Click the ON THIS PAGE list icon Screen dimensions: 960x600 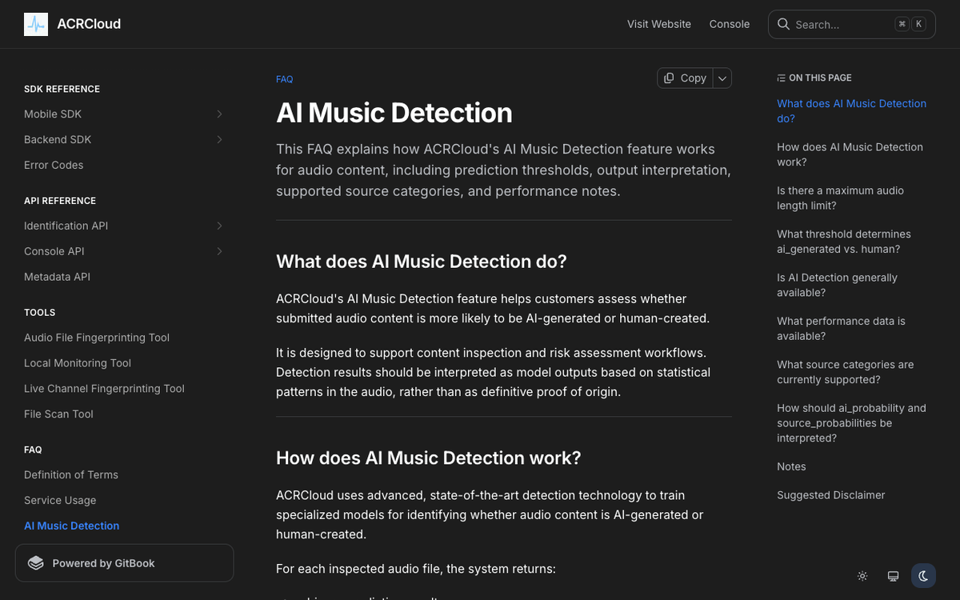click(781, 78)
